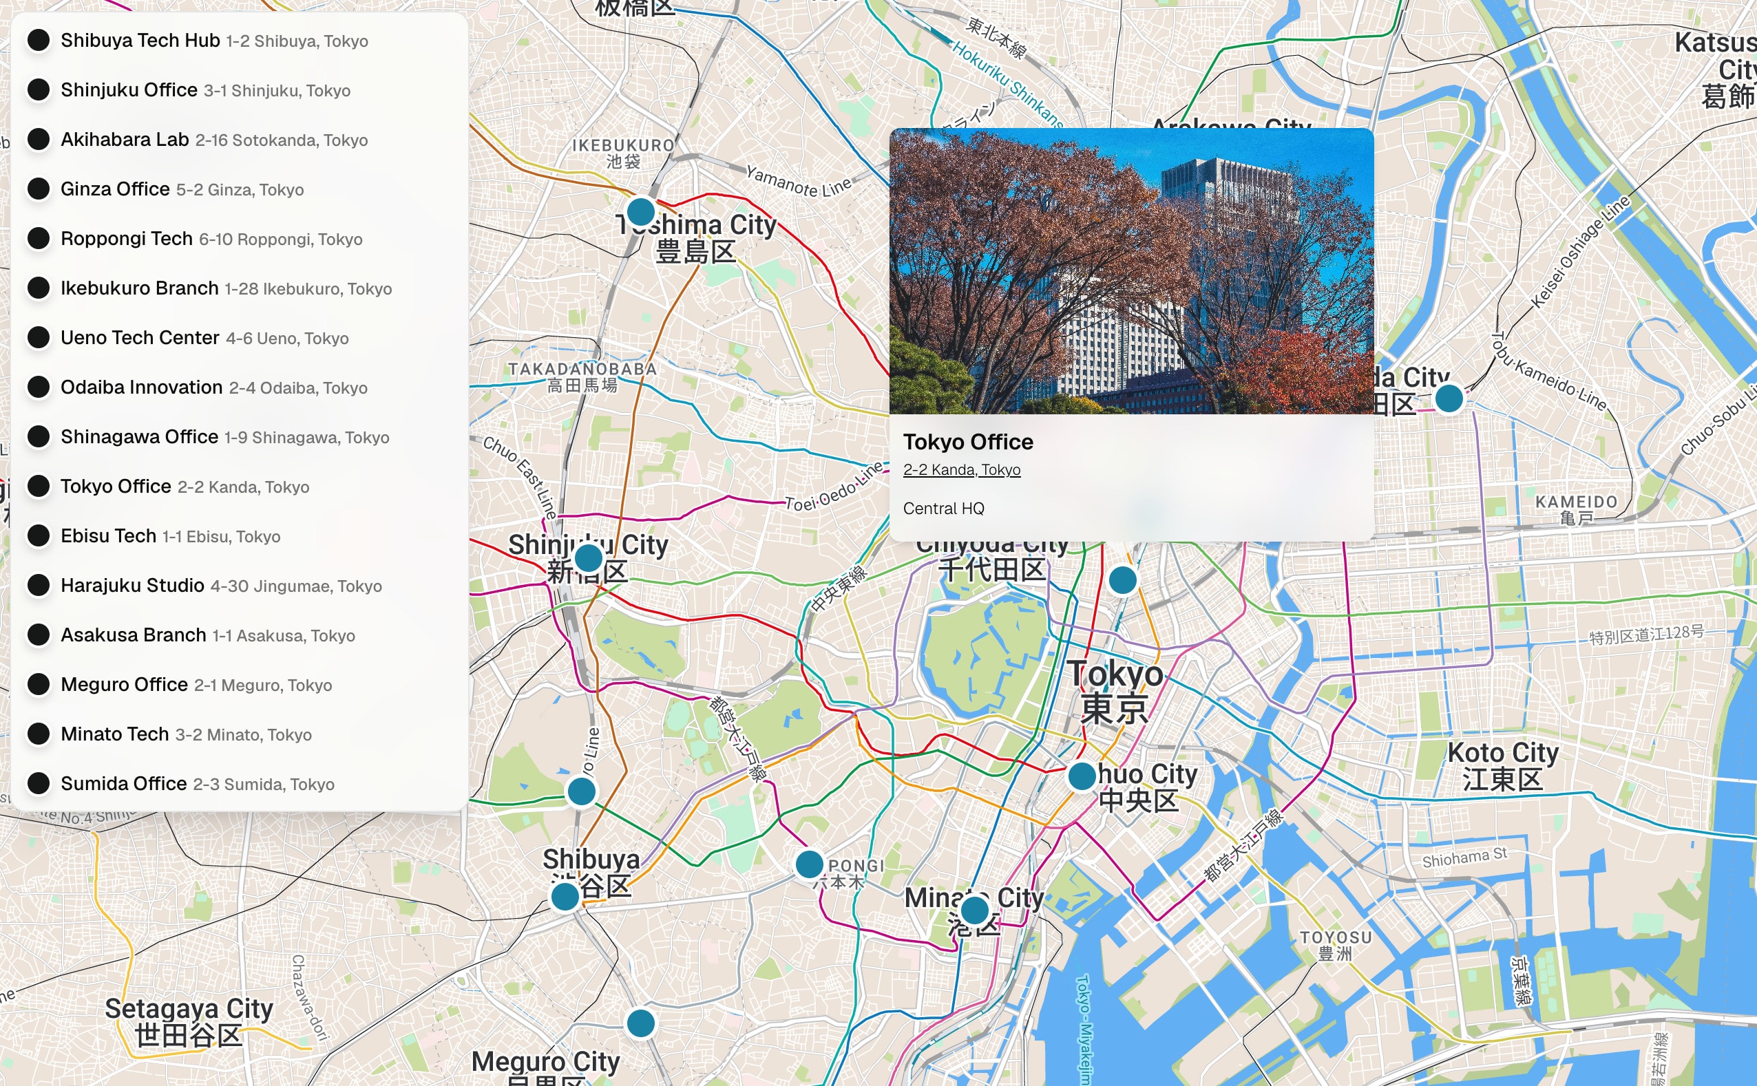
Task: Select Meguro Office in the list
Action: [x=239, y=685]
